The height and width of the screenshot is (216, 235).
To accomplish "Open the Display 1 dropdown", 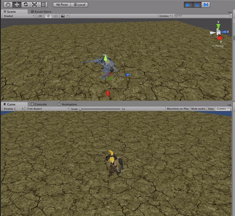I will (14, 108).
